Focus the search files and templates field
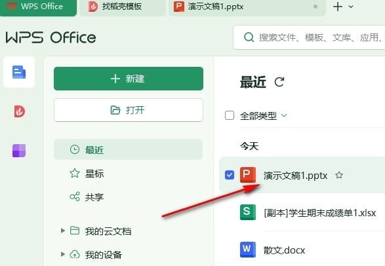385x266 pixels. (309, 37)
